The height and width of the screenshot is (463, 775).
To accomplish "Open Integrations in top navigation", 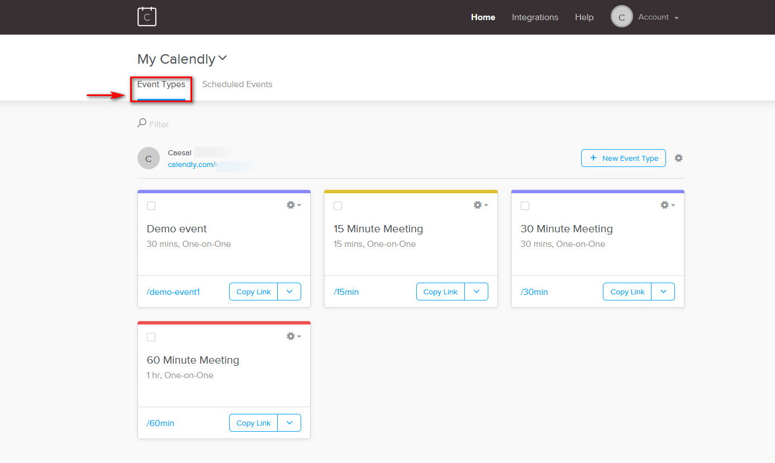I will click(x=535, y=17).
